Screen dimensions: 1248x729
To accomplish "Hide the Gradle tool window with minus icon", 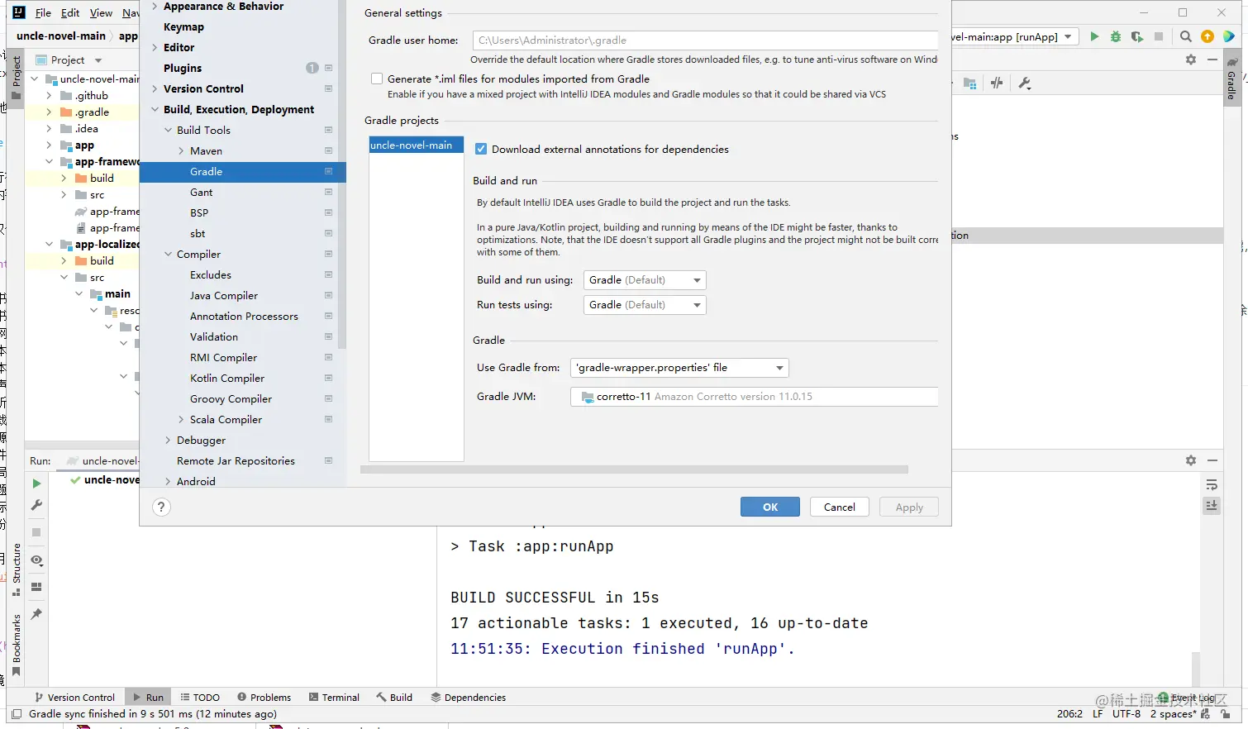I will pyautogui.click(x=1212, y=60).
